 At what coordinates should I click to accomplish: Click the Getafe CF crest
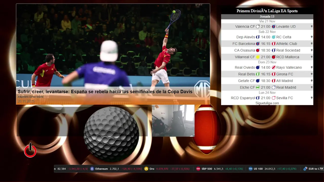258,81
